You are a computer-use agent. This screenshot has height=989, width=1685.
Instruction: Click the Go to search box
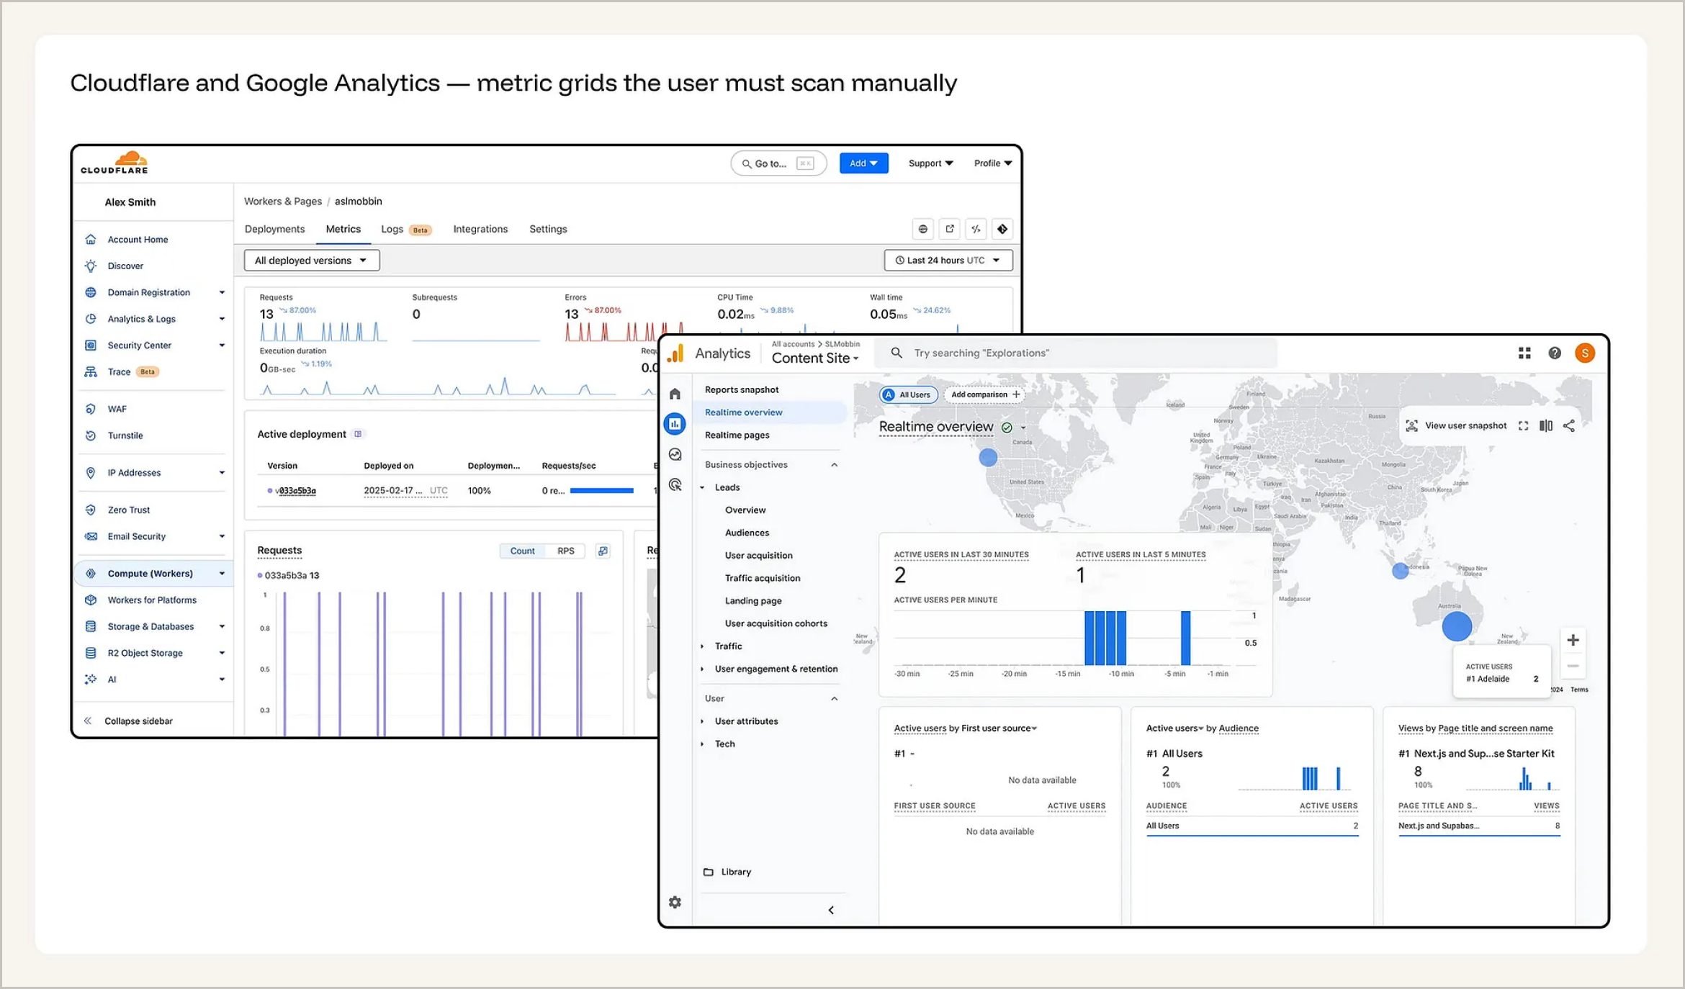pyautogui.click(x=778, y=163)
